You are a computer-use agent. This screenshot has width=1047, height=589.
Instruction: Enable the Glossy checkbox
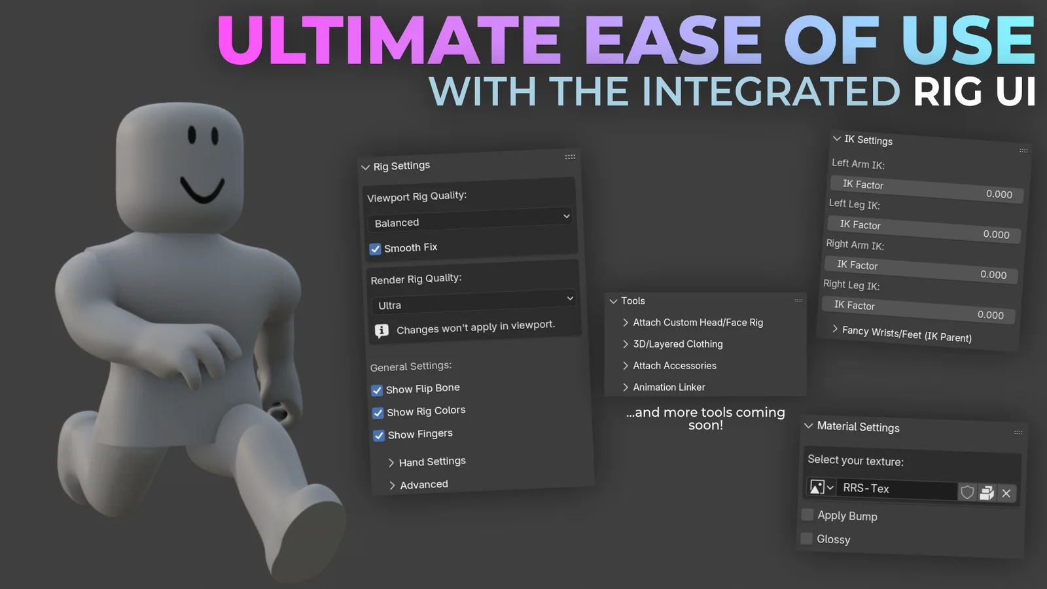(x=807, y=538)
